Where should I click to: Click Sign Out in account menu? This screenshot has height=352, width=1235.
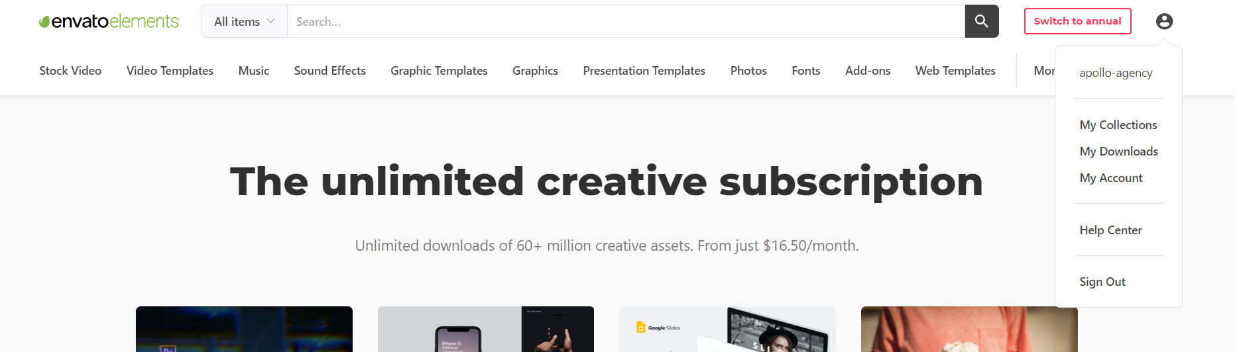click(1102, 282)
